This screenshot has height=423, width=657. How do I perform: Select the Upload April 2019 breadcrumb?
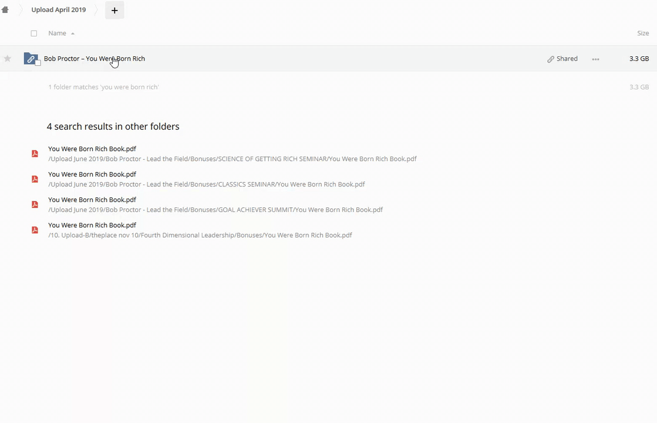click(x=59, y=10)
